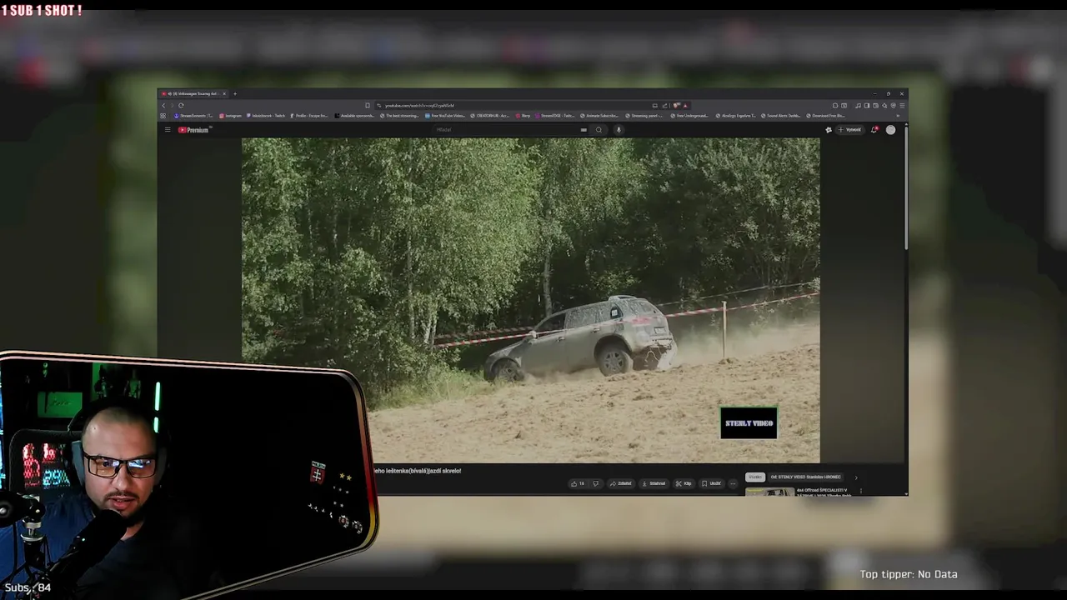Dislike the video with thumbs down

pyautogui.click(x=596, y=483)
